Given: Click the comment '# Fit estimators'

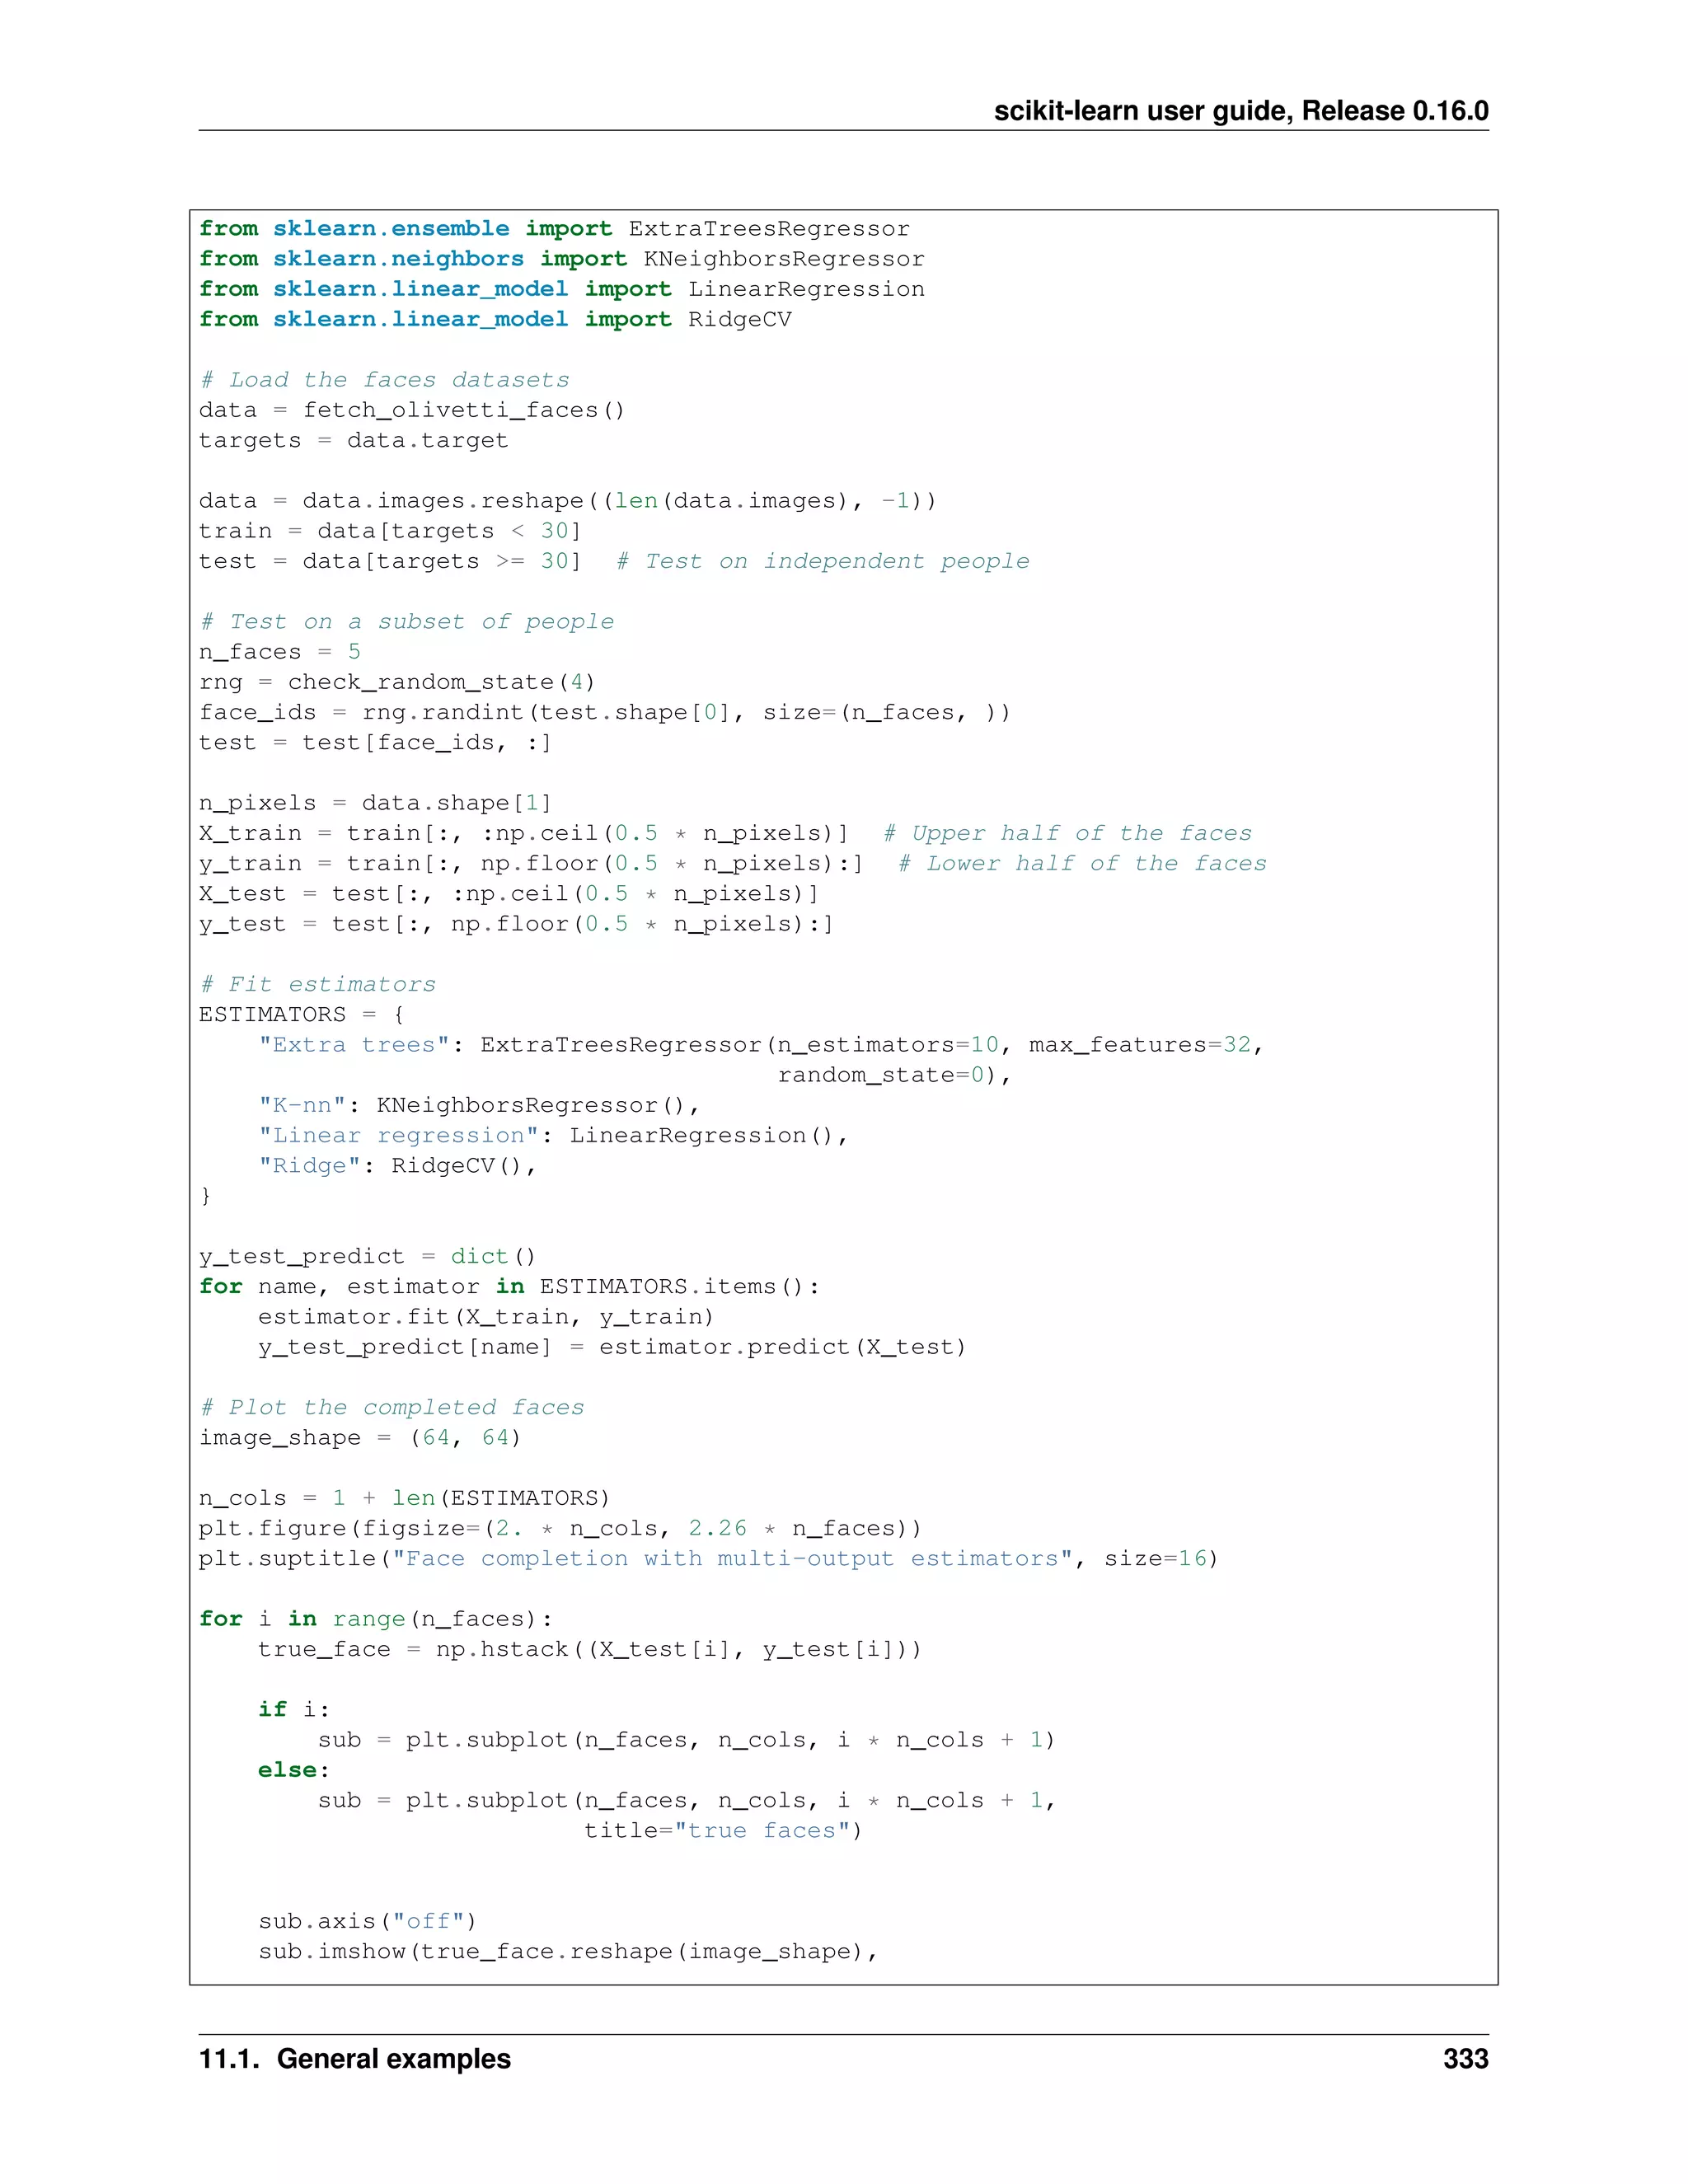Looking at the screenshot, I should pyautogui.click(x=317, y=984).
